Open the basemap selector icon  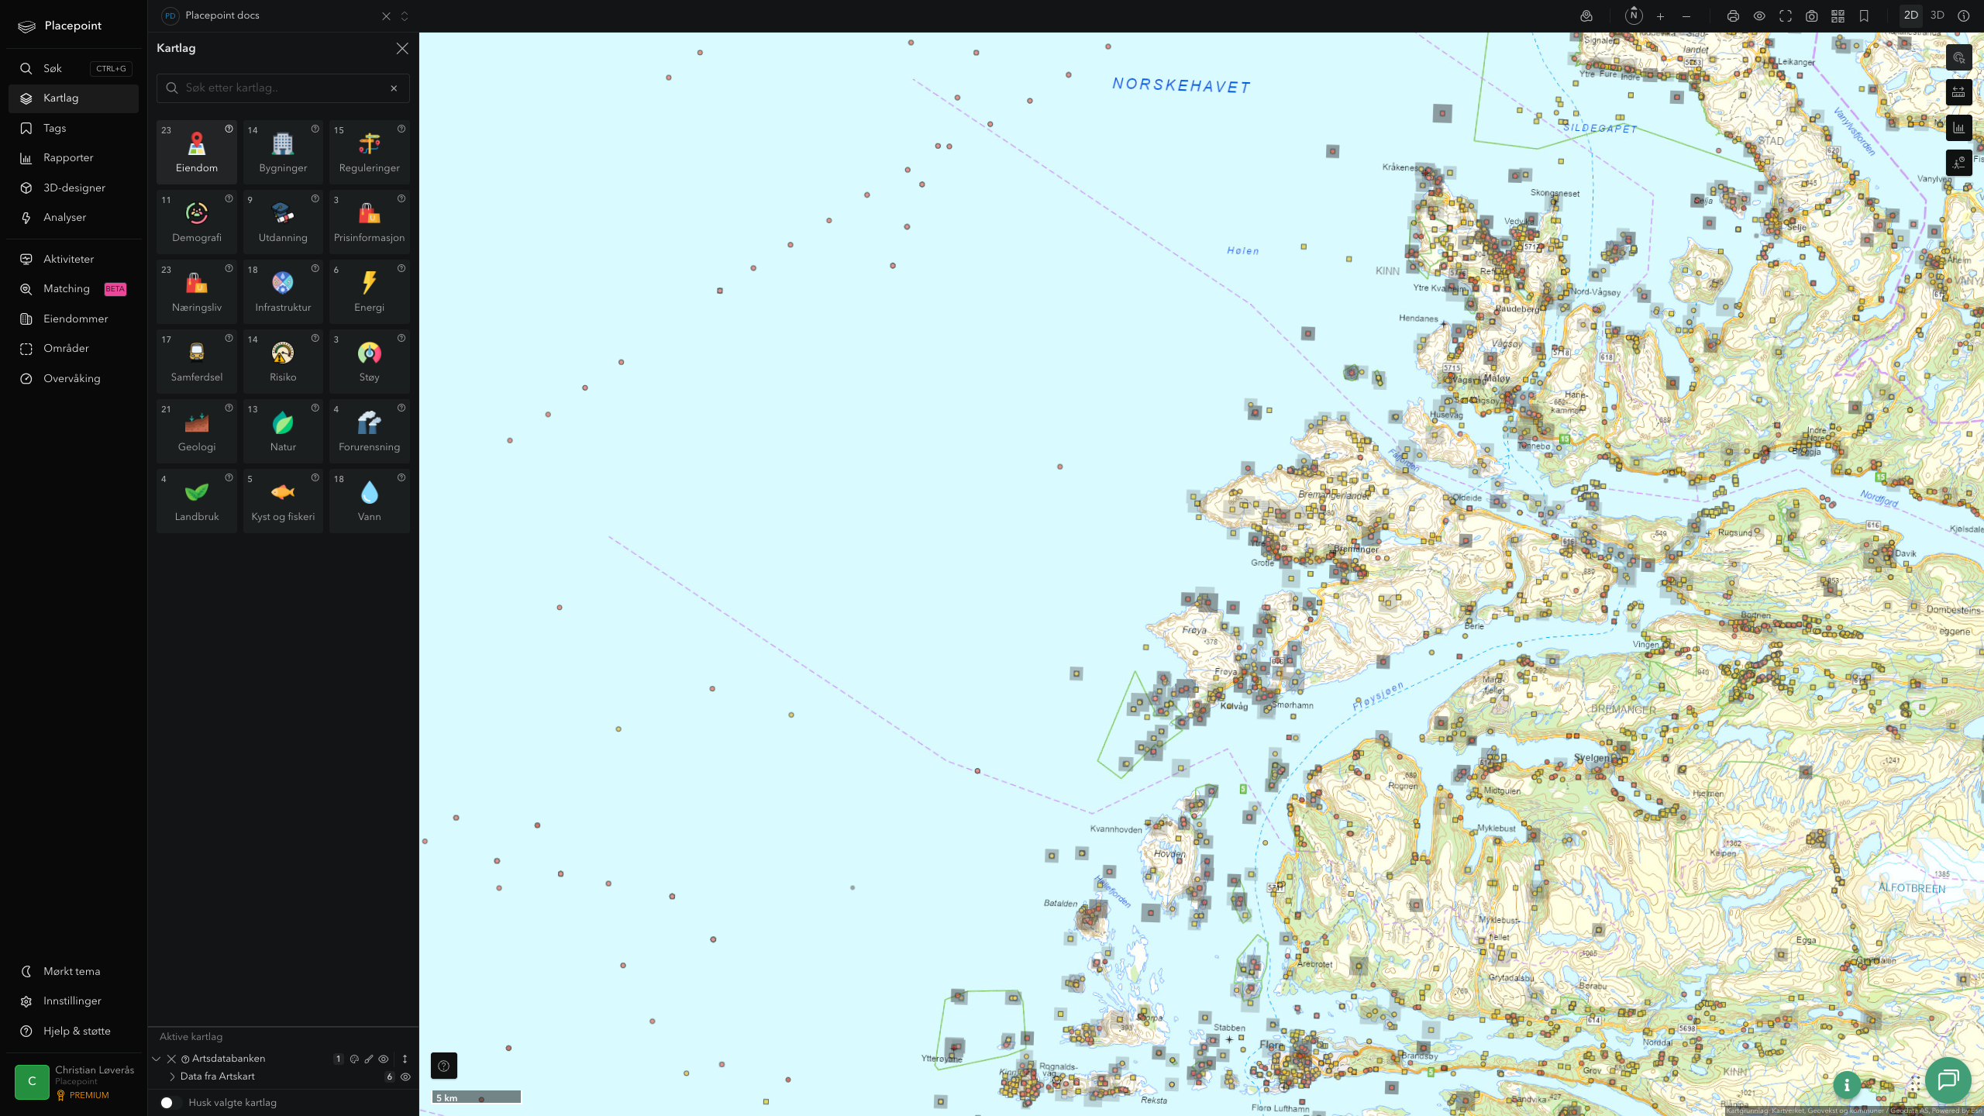[x=1586, y=16]
